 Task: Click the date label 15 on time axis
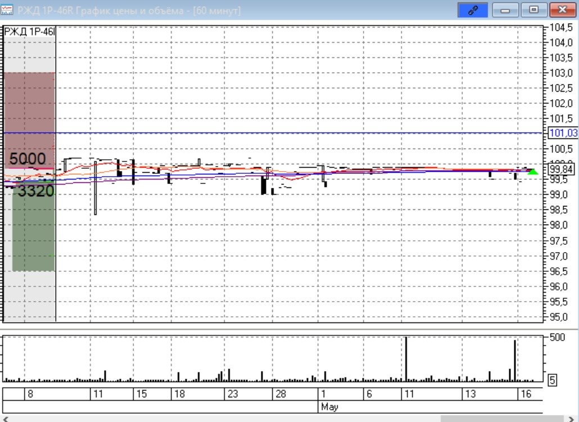[x=142, y=394]
